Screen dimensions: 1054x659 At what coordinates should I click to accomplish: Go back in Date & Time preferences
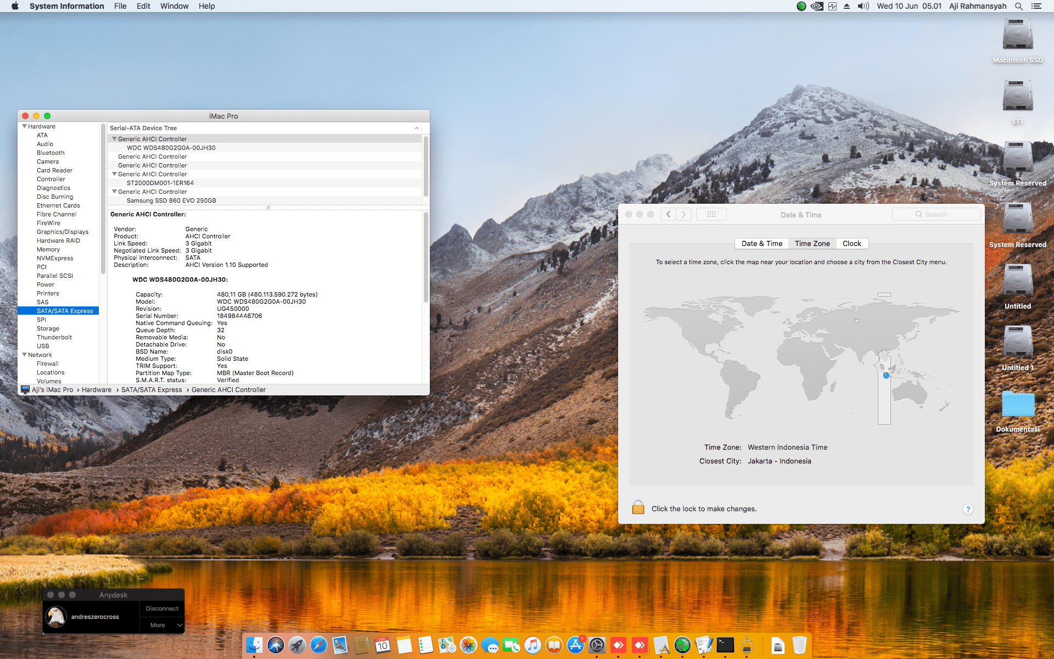click(x=668, y=214)
